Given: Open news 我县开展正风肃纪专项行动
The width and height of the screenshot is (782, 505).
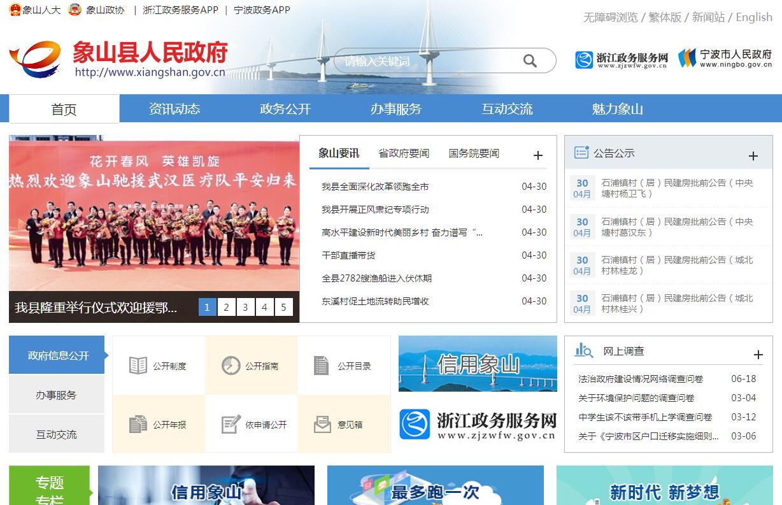Looking at the screenshot, I should click(x=375, y=210).
